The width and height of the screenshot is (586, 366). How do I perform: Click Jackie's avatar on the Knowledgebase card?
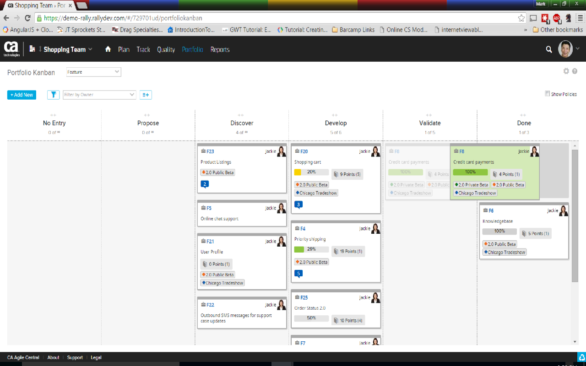tap(564, 210)
